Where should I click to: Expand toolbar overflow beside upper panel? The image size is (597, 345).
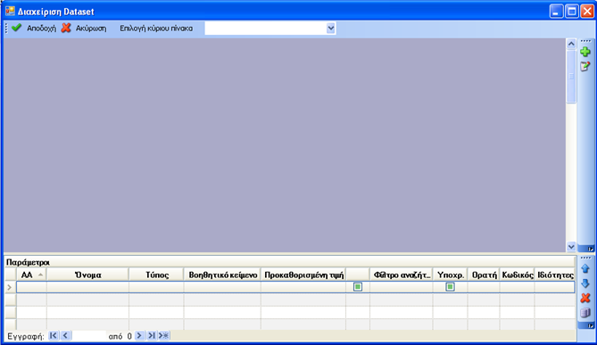(x=590, y=249)
